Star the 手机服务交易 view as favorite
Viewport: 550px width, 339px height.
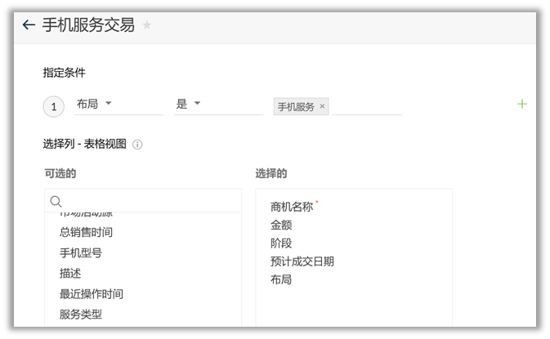click(147, 25)
